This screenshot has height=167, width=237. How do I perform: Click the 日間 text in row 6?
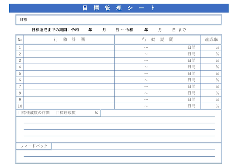click(x=191, y=80)
